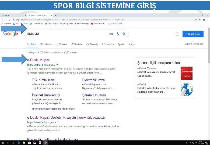This screenshot has width=210, height=145.
Task: Bookmark this page with star icon
Action: pos(200,20)
